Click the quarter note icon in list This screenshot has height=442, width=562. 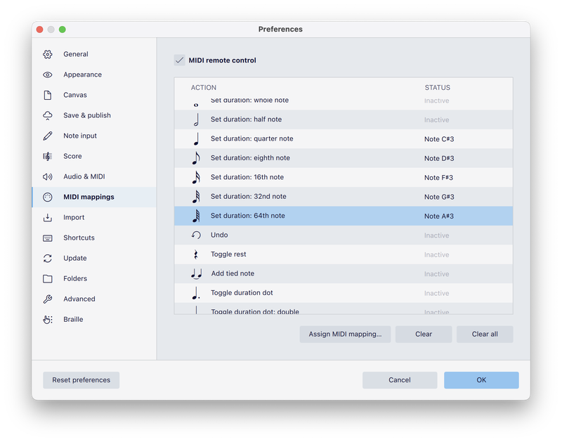[x=196, y=139]
